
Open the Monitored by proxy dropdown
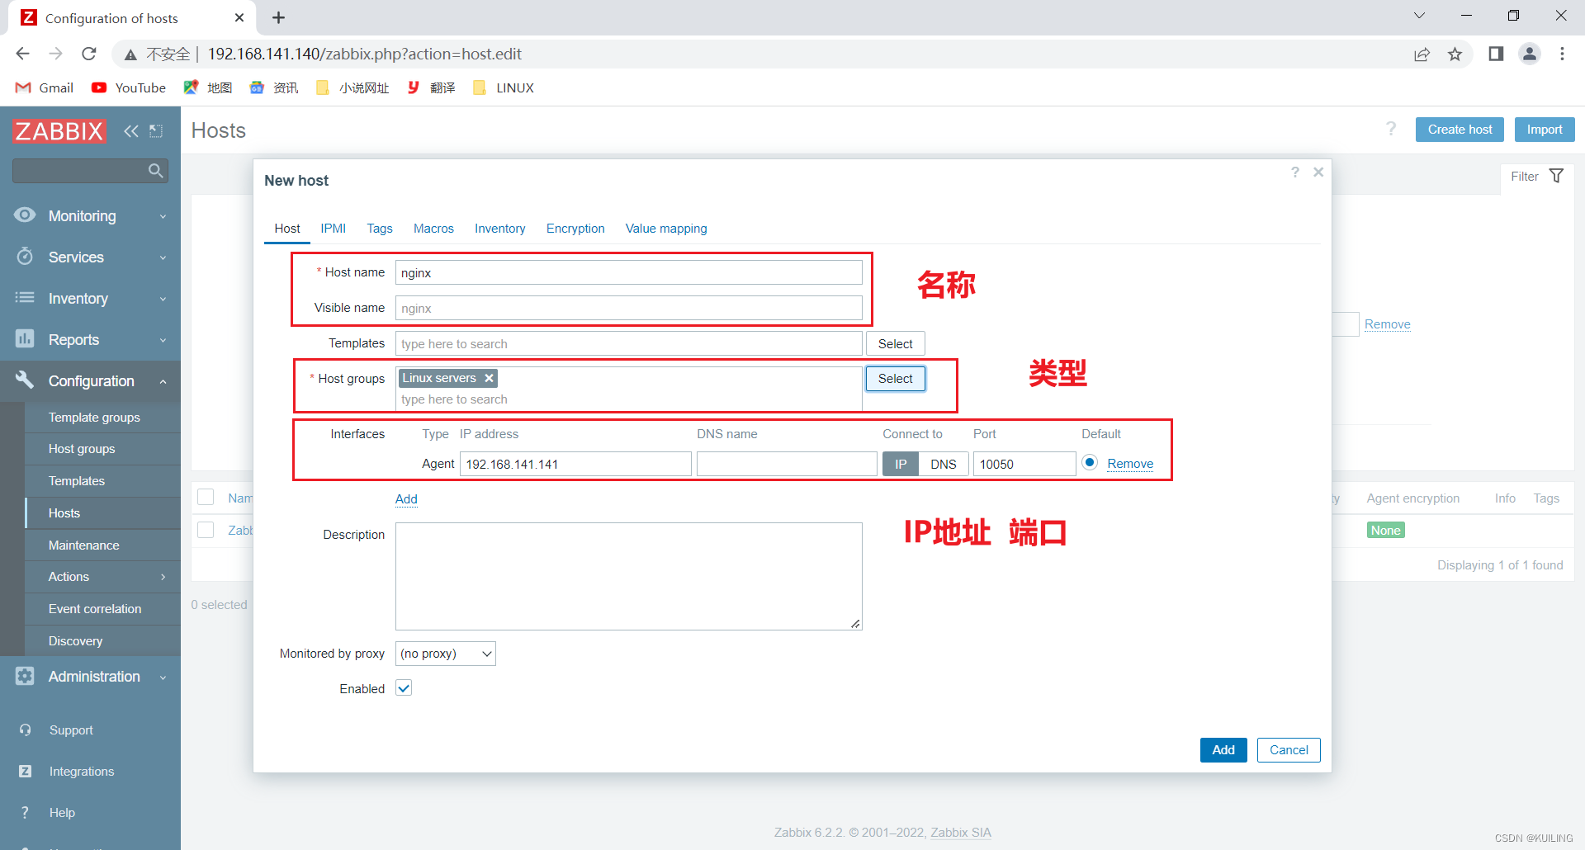coord(446,654)
